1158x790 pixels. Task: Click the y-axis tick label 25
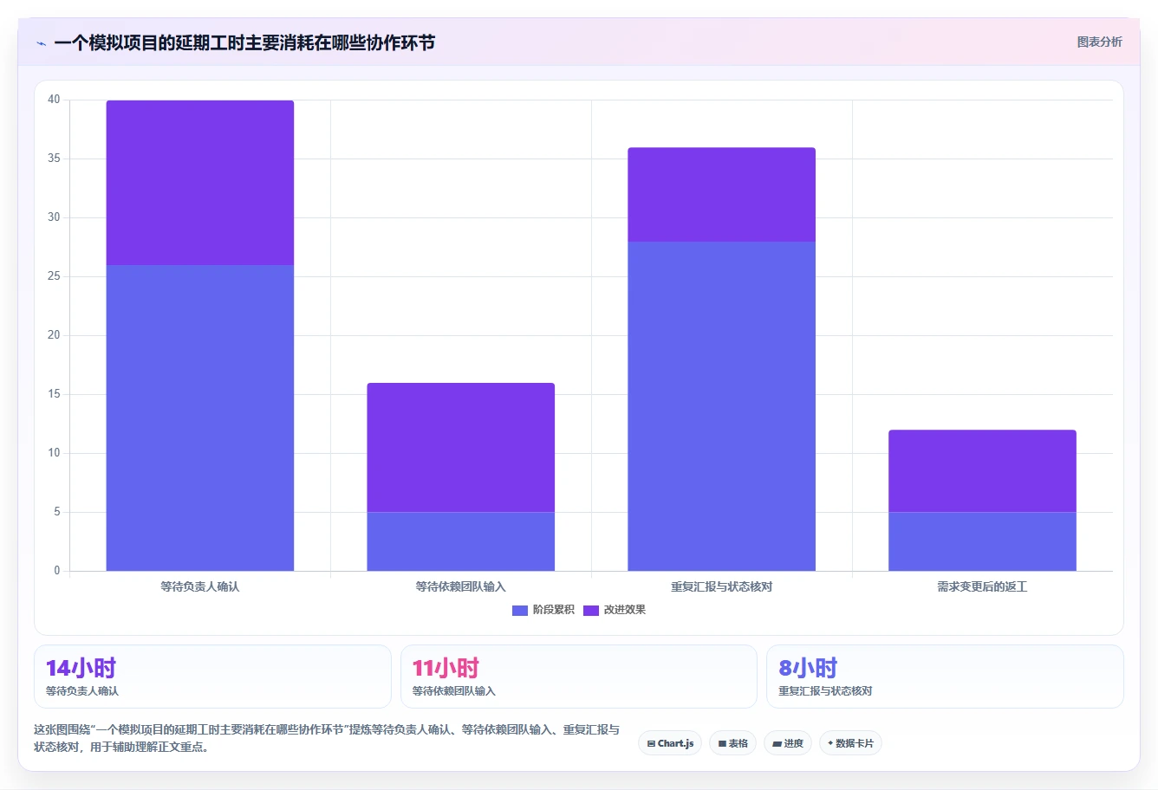pos(54,276)
